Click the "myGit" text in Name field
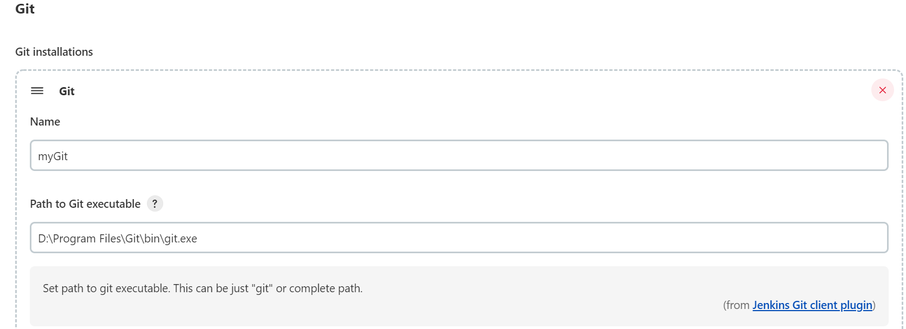Viewport: 906px width, 329px height. click(x=53, y=156)
